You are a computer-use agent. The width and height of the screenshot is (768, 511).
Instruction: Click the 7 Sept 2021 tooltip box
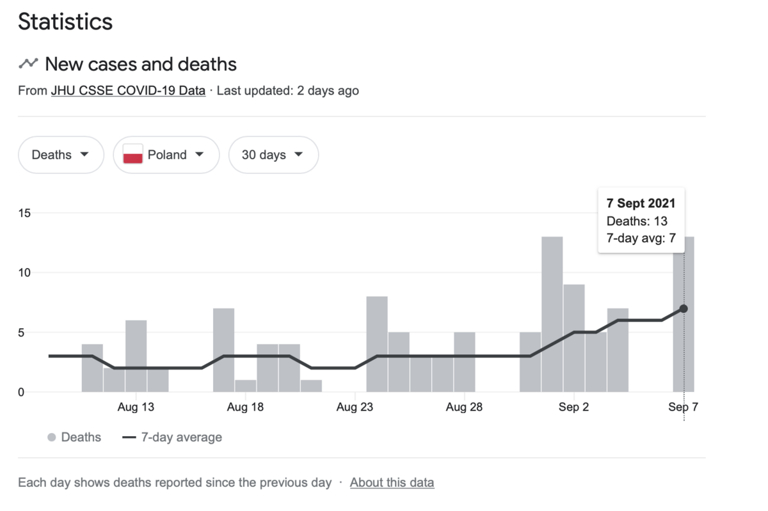pos(641,221)
